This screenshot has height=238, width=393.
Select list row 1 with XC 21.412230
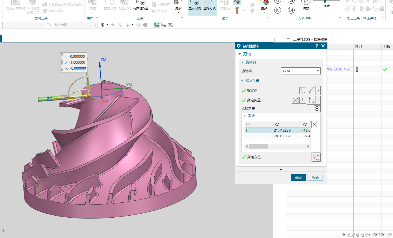277,130
